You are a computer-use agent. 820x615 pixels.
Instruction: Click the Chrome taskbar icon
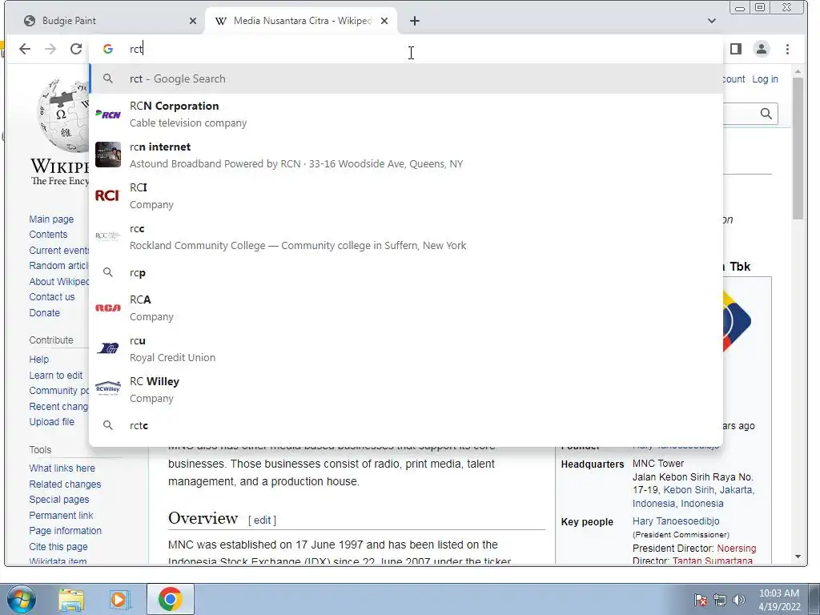pyautogui.click(x=170, y=599)
